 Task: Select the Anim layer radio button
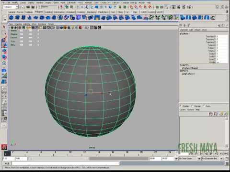click(x=204, y=106)
